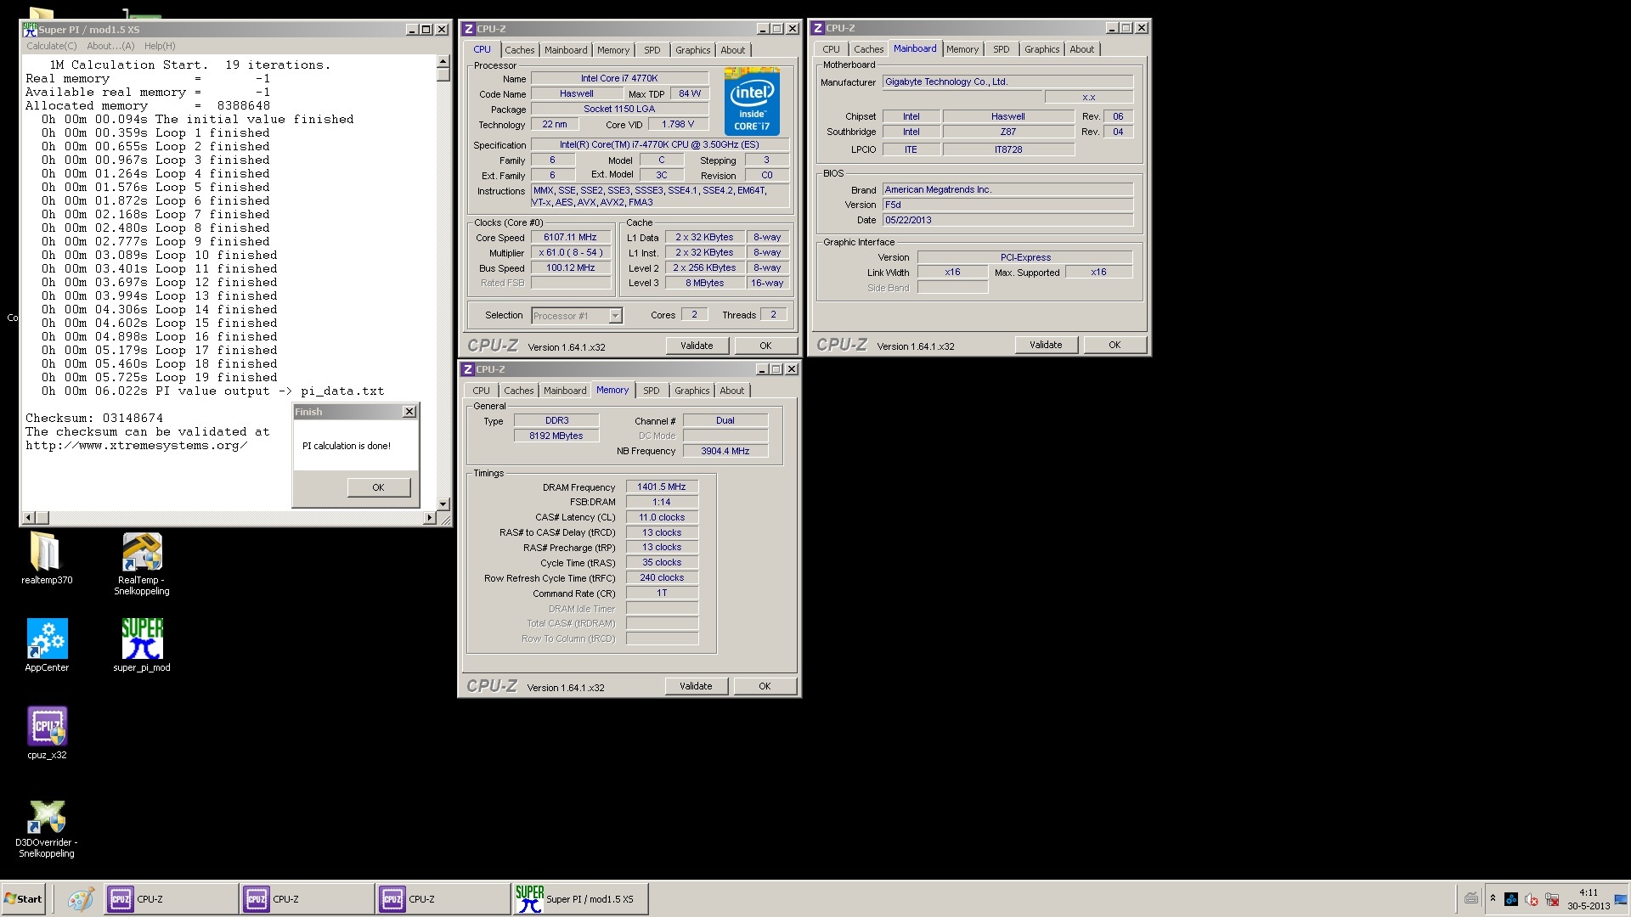Expand the Processor #1 selection dropdown
Screen dimensions: 1631x917
click(615, 316)
